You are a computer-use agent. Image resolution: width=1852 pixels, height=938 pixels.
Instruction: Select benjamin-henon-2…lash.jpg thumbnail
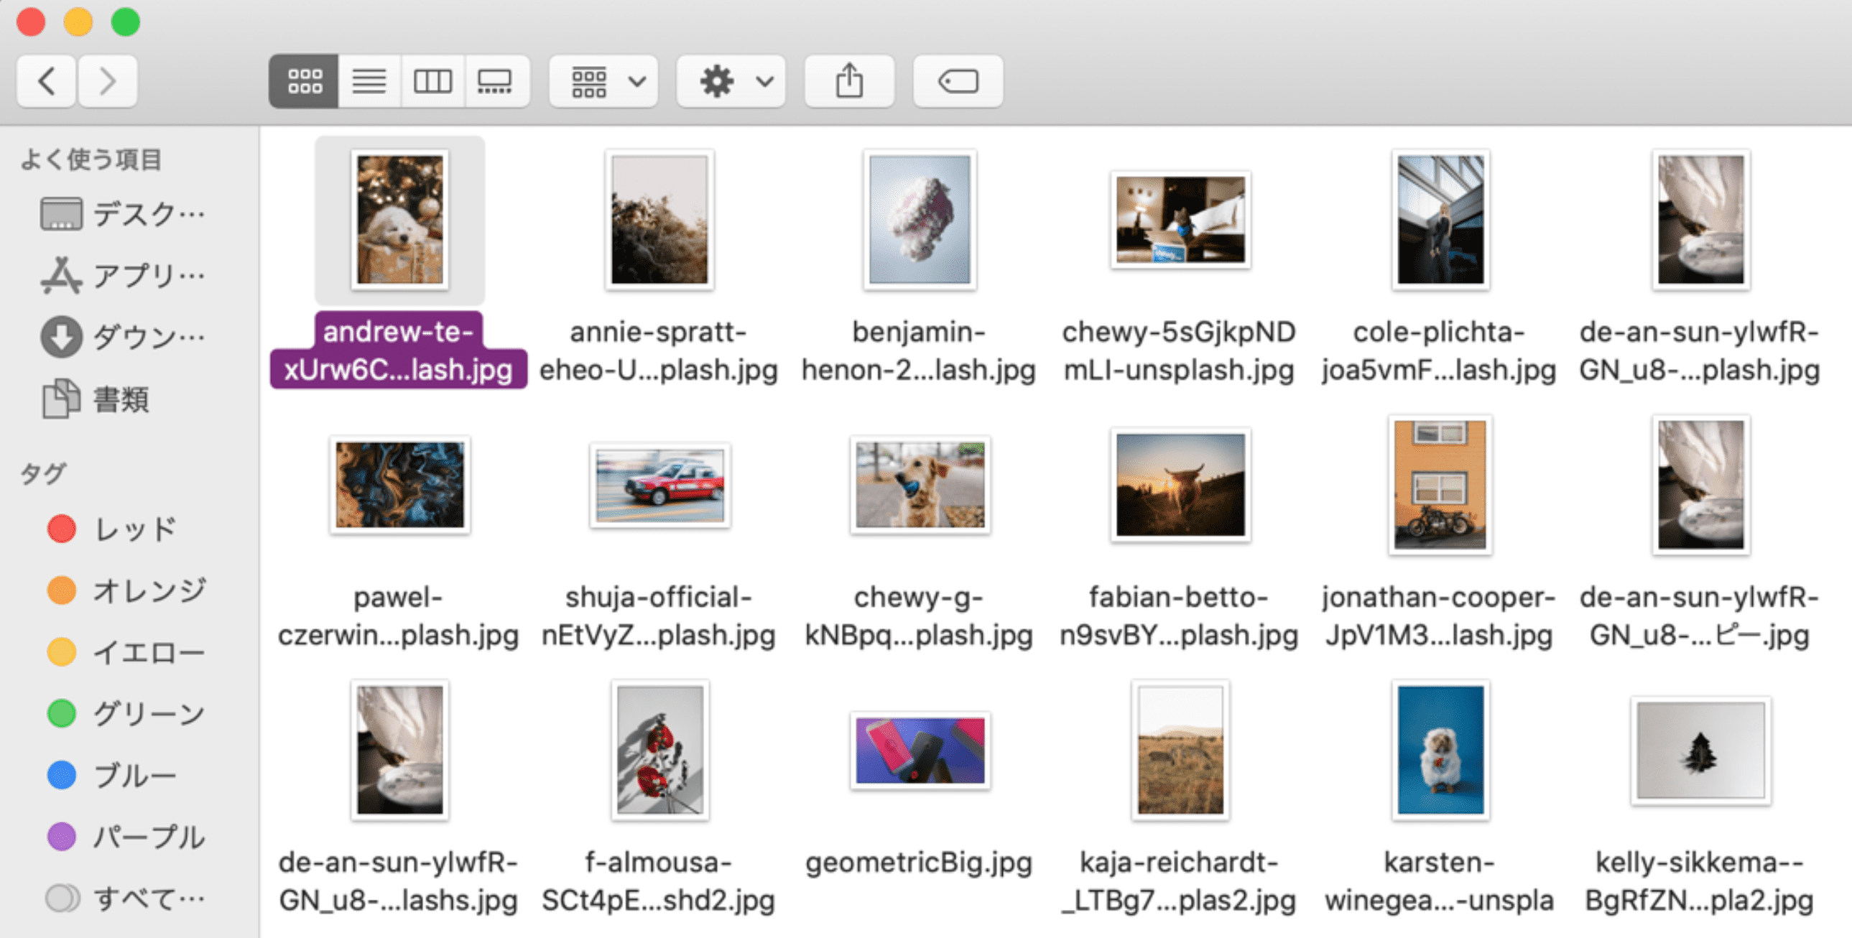920,220
